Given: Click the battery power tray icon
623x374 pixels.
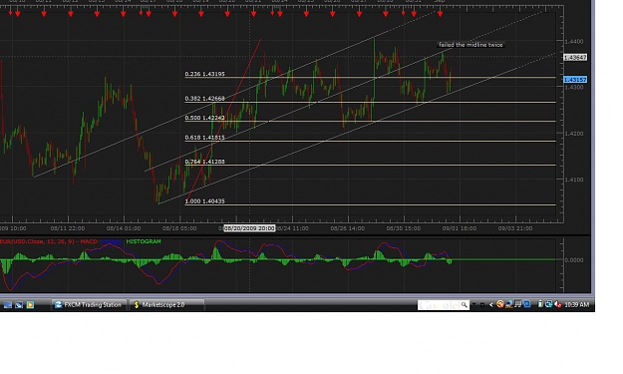Looking at the screenshot, I should [540, 304].
